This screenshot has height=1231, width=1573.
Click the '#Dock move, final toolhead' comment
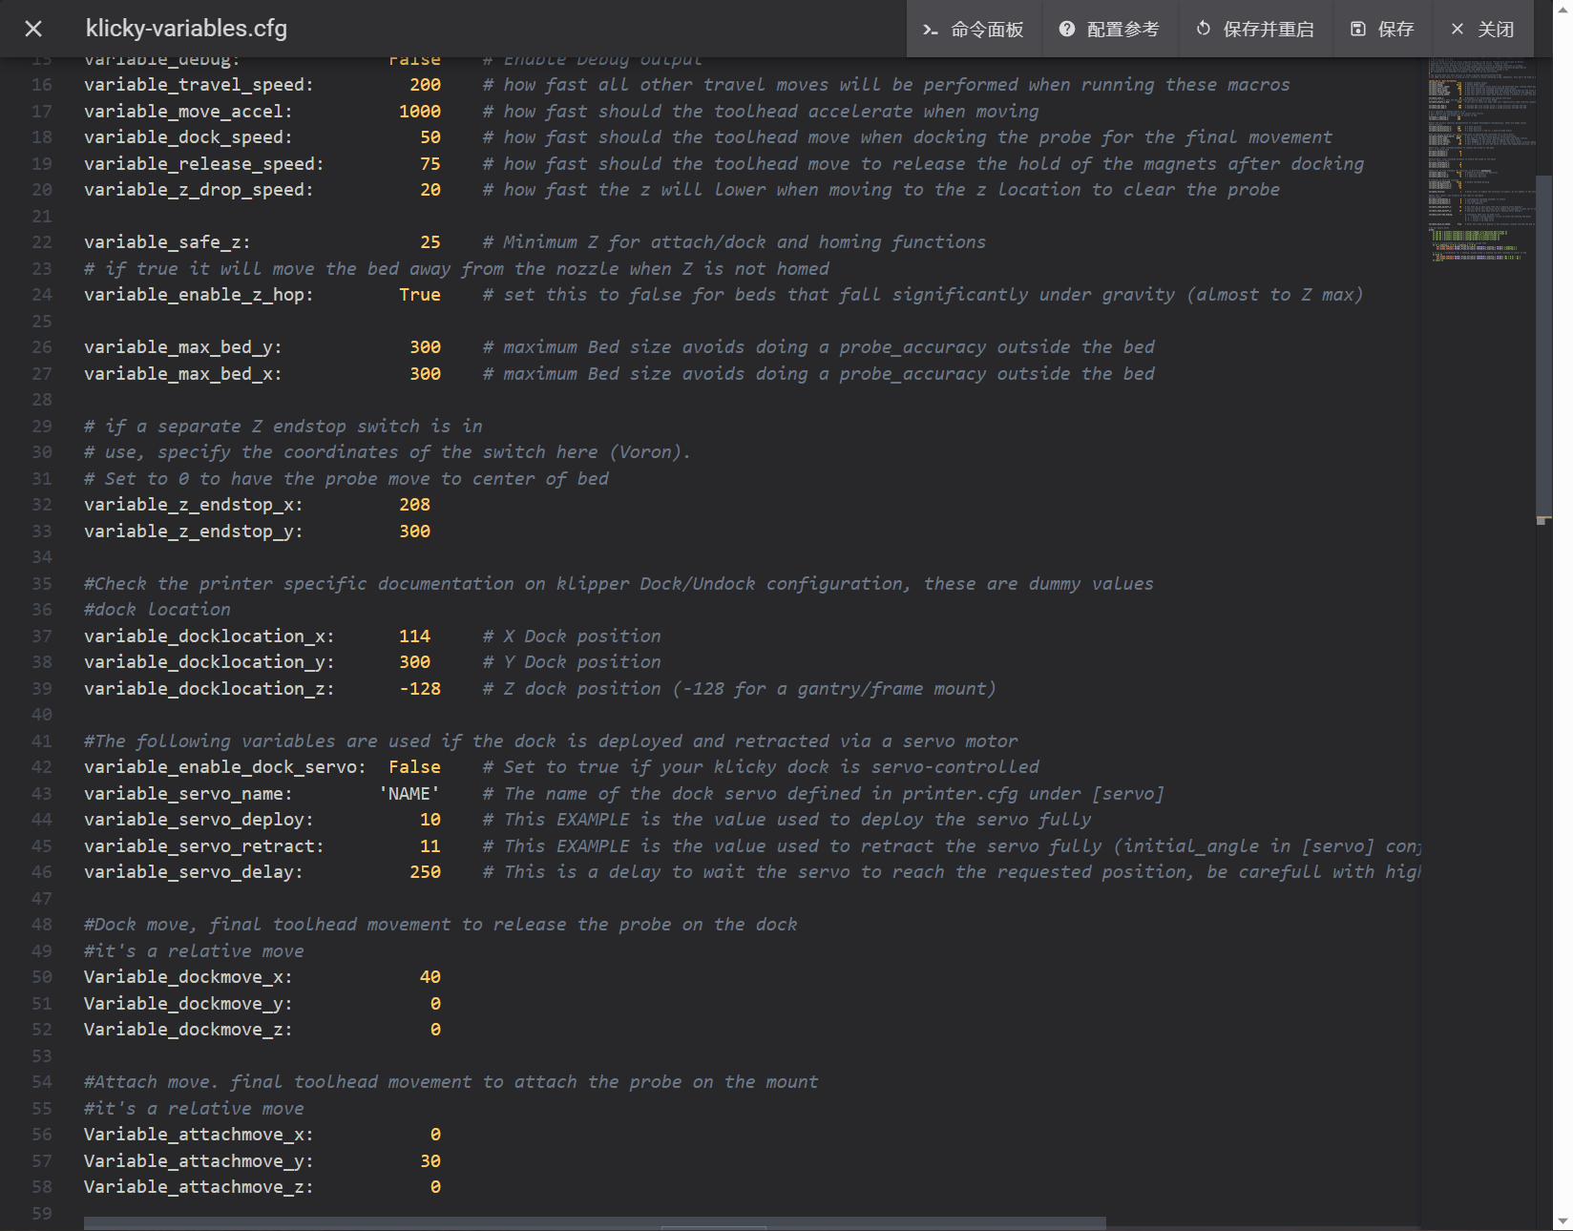pyautogui.click(x=440, y=925)
